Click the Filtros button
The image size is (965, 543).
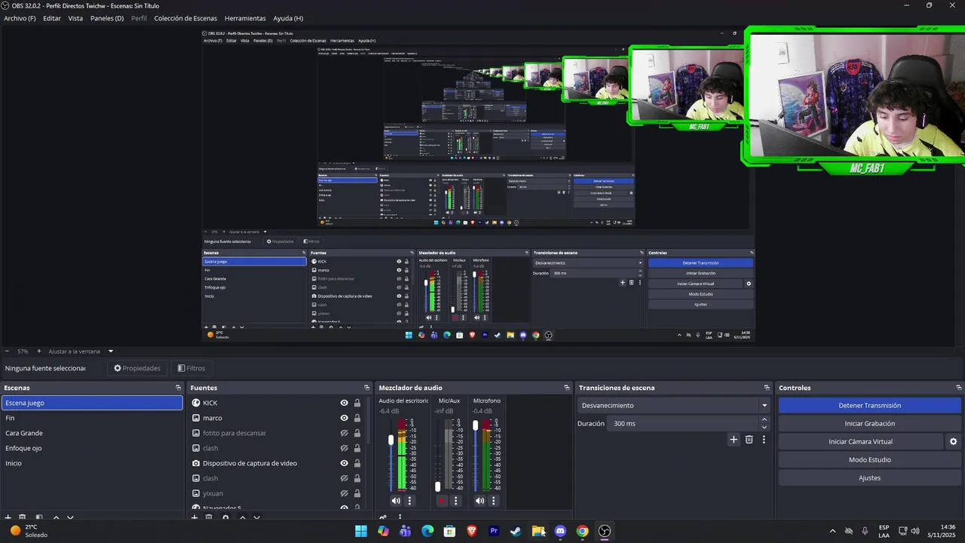[191, 368]
